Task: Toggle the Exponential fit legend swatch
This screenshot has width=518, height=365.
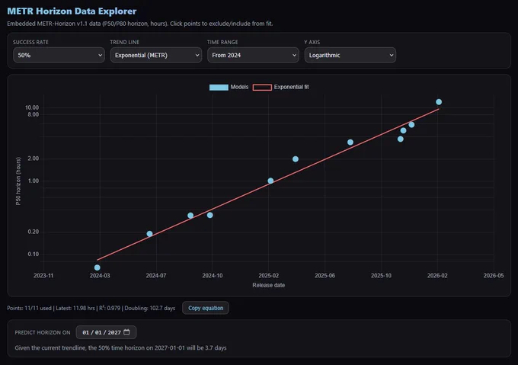Action: (x=262, y=87)
